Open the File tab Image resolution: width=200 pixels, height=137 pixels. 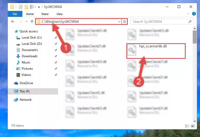tap(15, 14)
